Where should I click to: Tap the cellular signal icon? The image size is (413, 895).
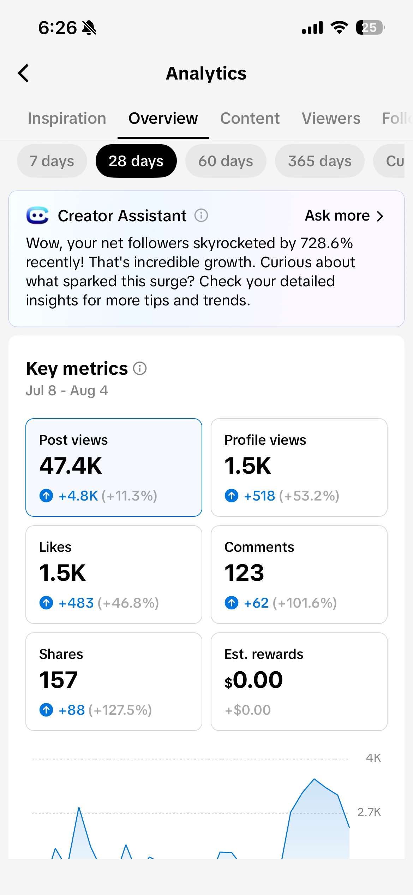[x=312, y=27]
